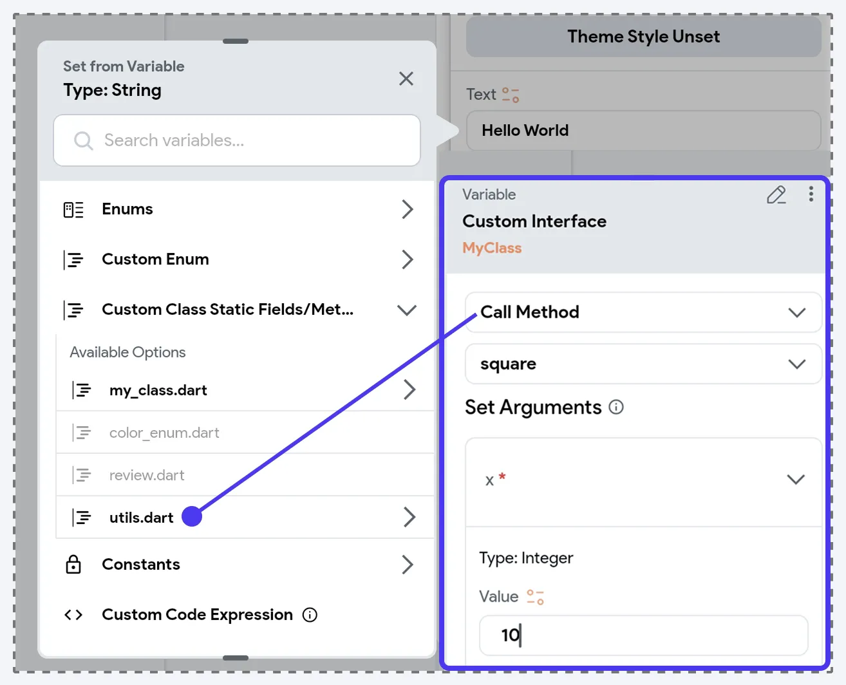Click the top drag handle of popup
This screenshot has width=846, height=685.
click(236, 41)
